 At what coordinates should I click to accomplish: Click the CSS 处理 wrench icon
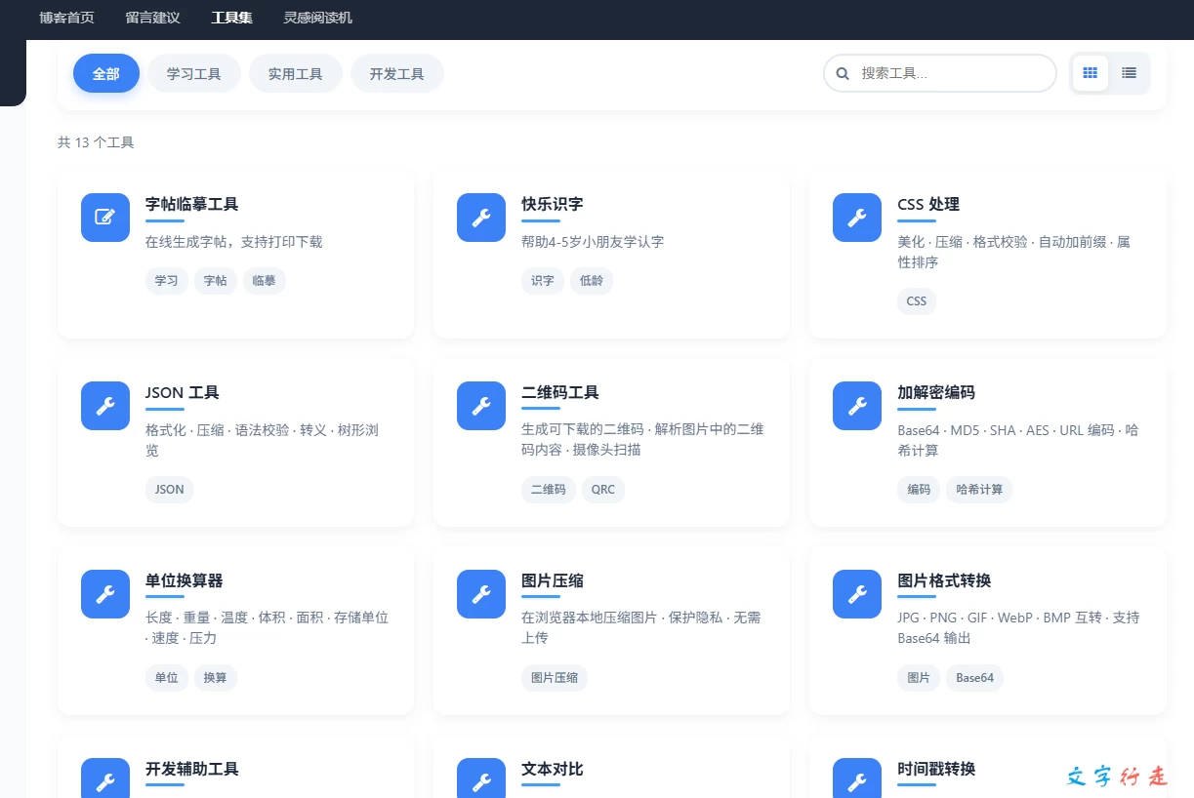coord(857,218)
